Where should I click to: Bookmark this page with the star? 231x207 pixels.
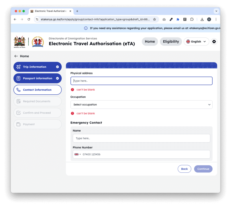154,19
